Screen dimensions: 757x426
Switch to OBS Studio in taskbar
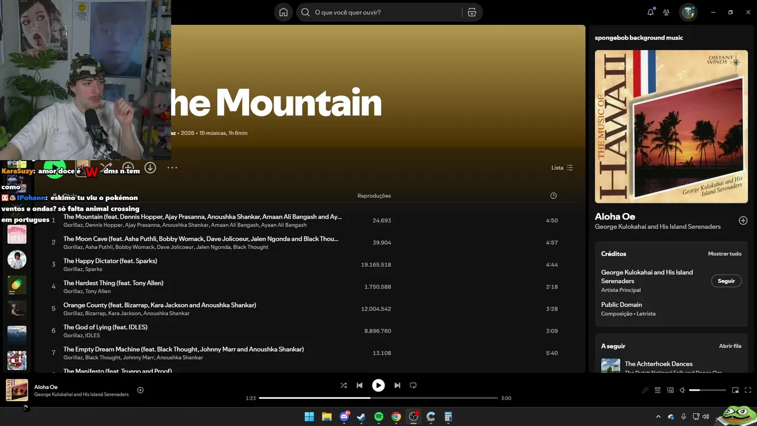pos(413,417)
